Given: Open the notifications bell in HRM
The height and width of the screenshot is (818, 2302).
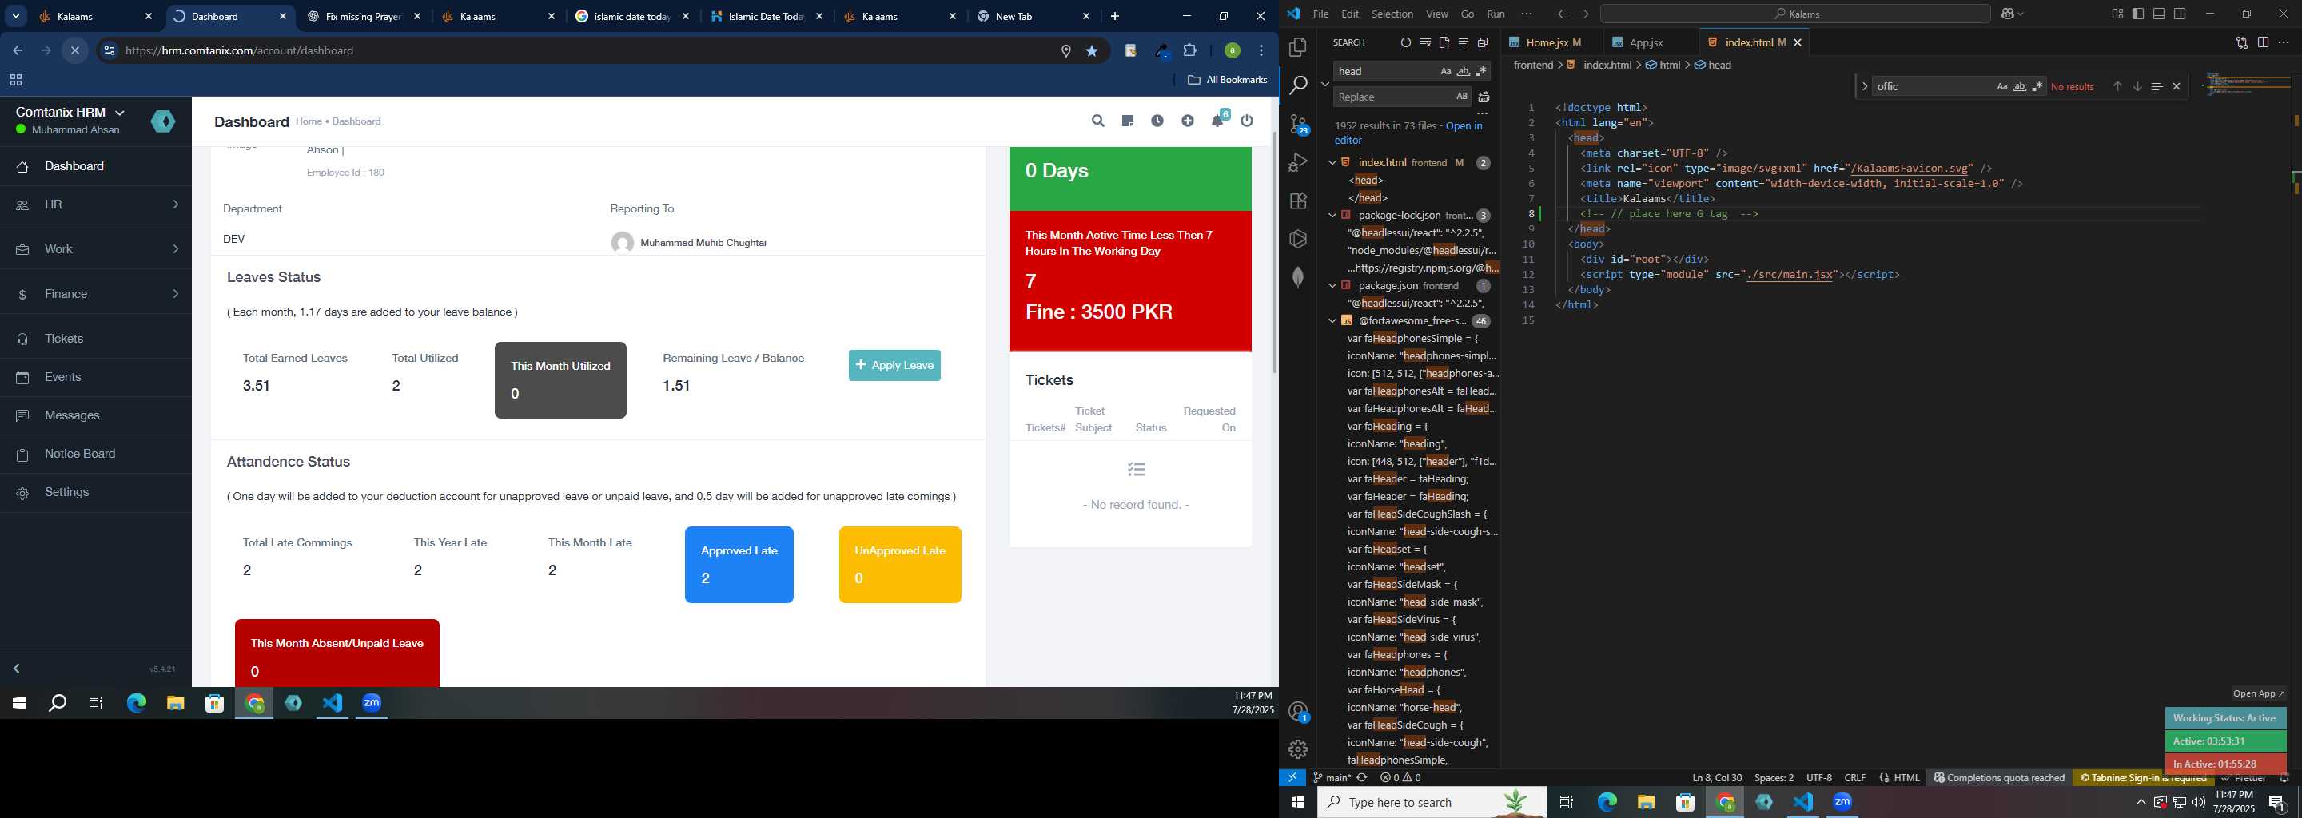Looking at the screenshot, I should click(1217, 121).
